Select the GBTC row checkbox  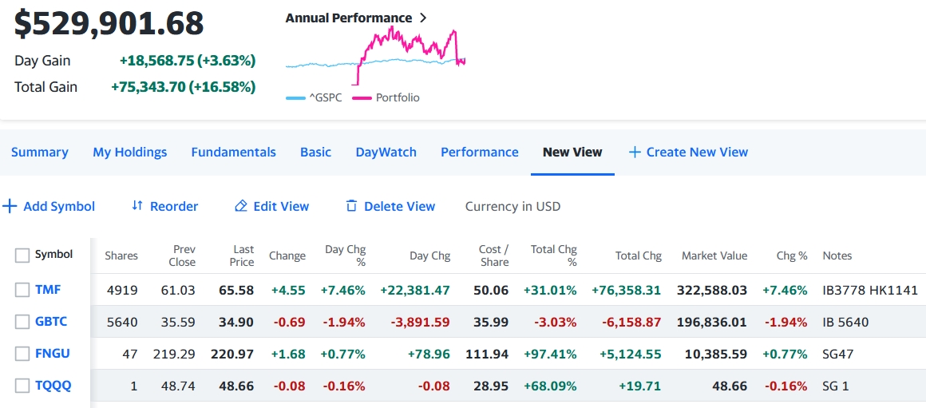click(x=22, y=322)
